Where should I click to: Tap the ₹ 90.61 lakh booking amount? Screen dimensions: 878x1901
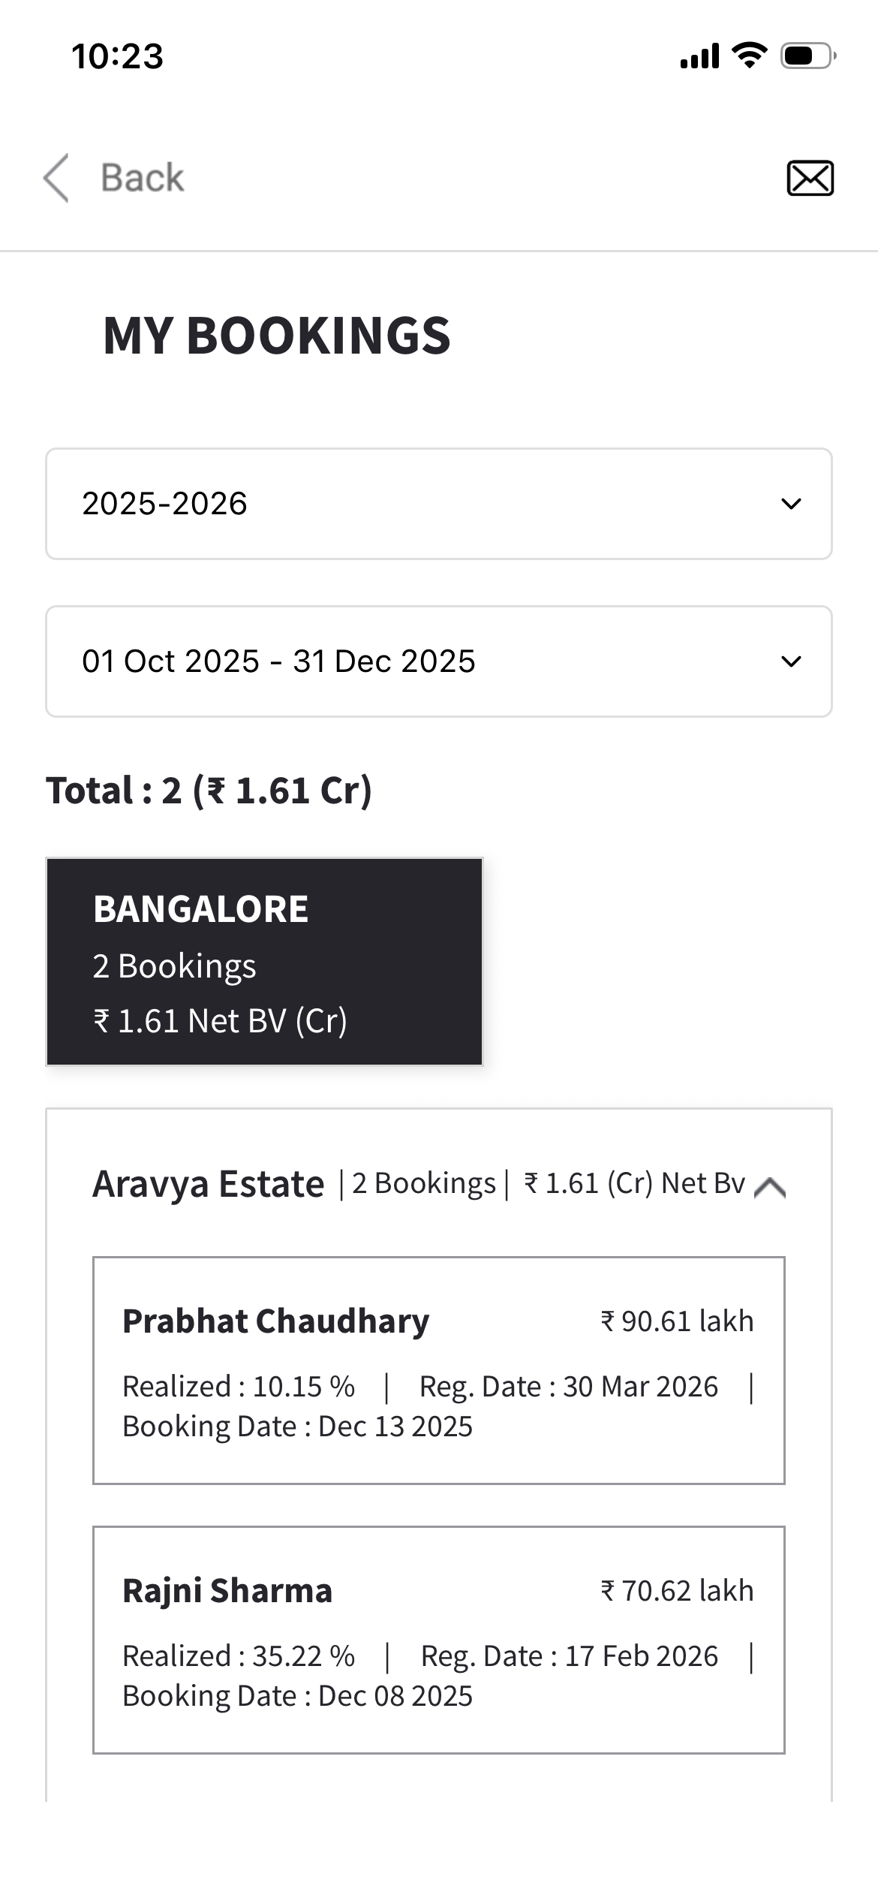pos(677,1321)
